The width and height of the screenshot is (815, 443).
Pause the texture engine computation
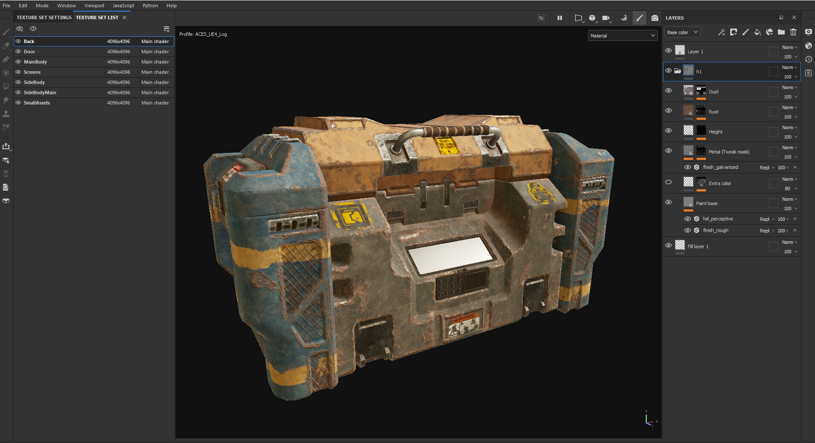[x=560, y=18]
